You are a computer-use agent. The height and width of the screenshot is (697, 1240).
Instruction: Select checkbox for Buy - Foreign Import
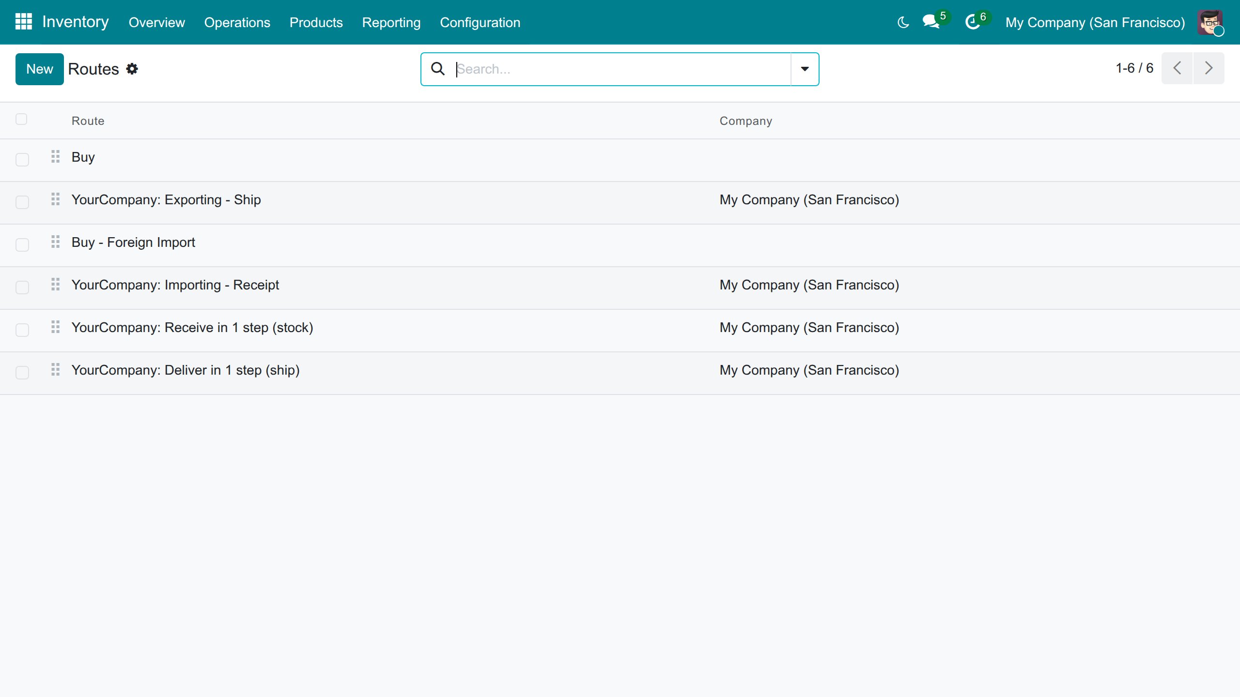pos(22,245)
